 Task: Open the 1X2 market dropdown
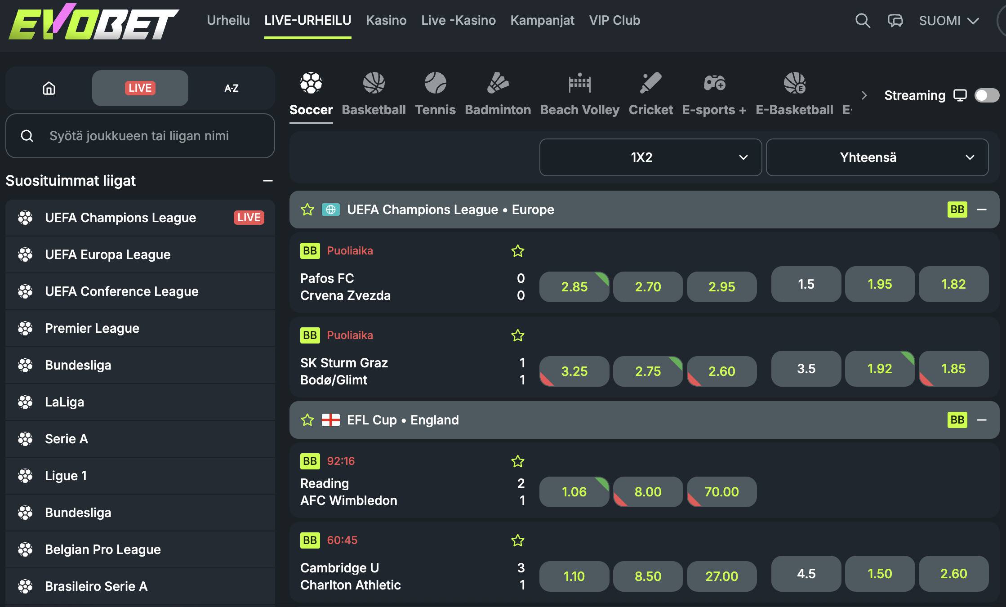coord(650,157)
